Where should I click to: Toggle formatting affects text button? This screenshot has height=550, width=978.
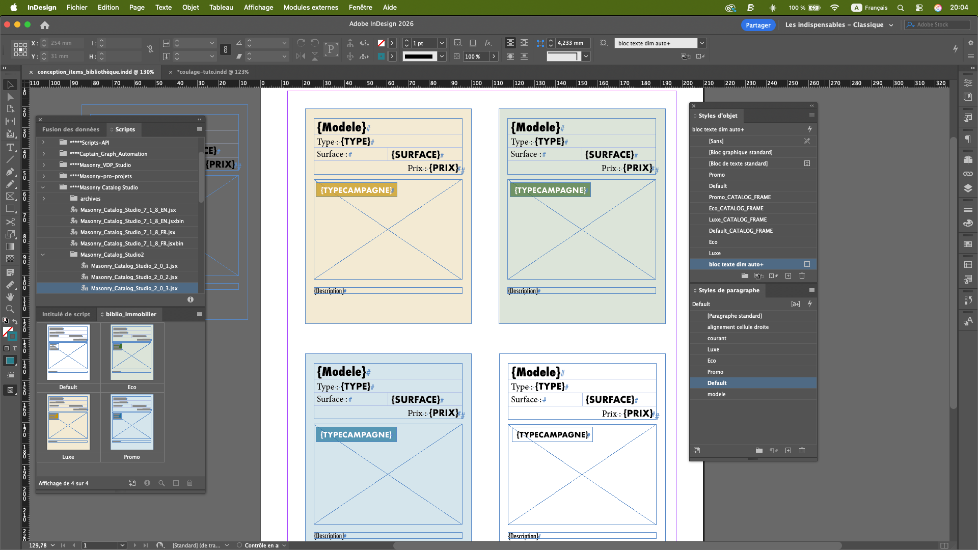pos(15,348)
